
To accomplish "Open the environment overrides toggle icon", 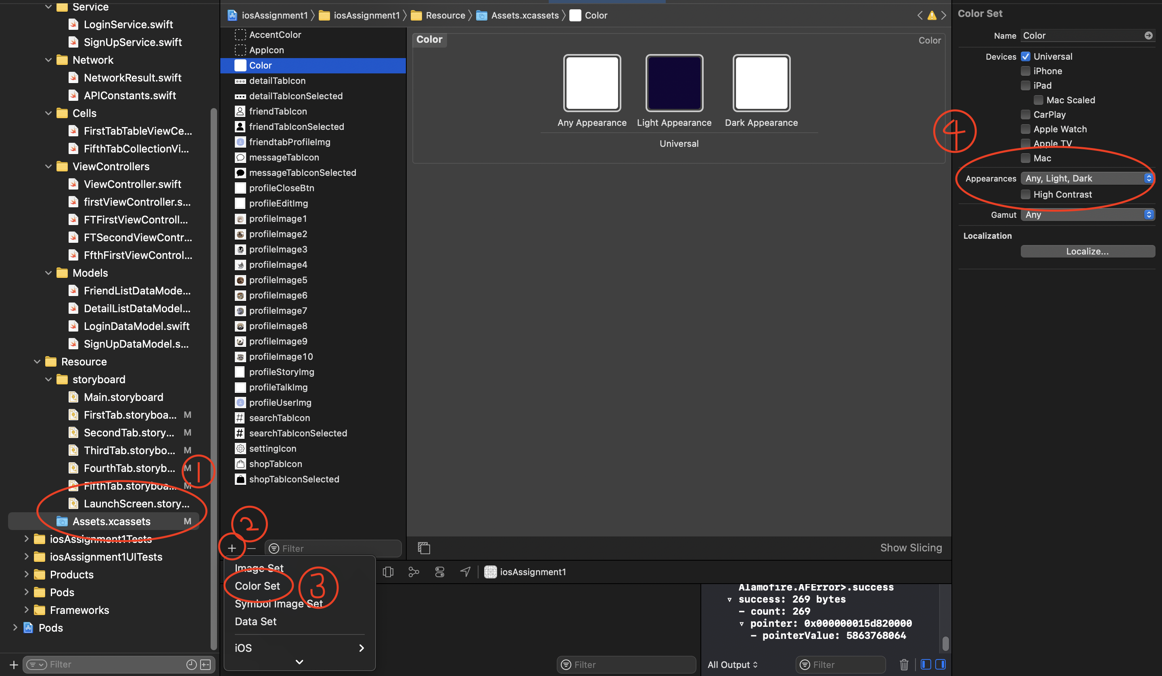I will tap(439, 572).
